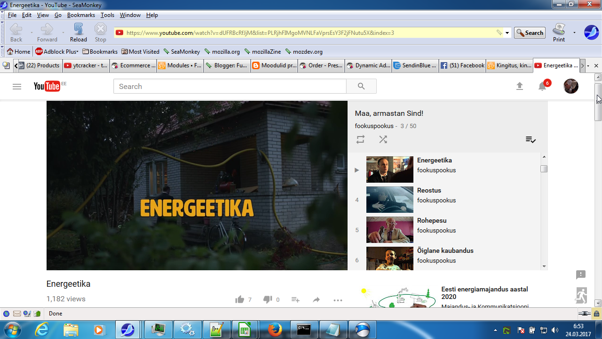This screenshot has width=602, height=339.
Task: Reload the page with the Reload button
Action: [79, 32]
